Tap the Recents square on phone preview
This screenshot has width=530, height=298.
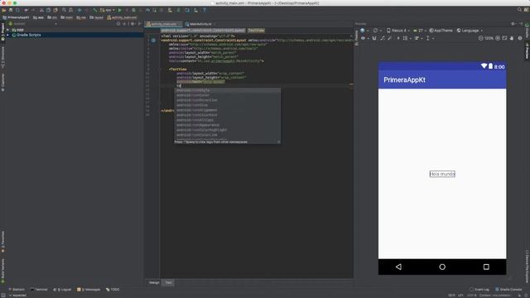pos(486,267)
